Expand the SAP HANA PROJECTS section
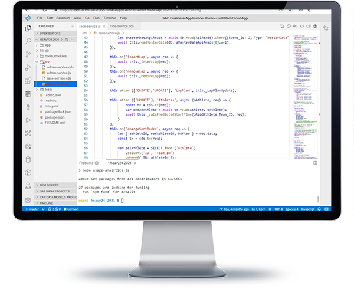Screen dimensions: 354x289 (55, 191)
